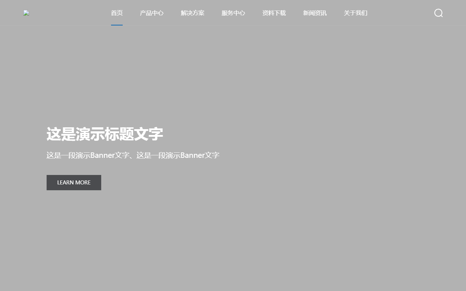This screenshot has width=466, height=291.
Task: Navigate to 关于我们
Action: click(356, 13)
